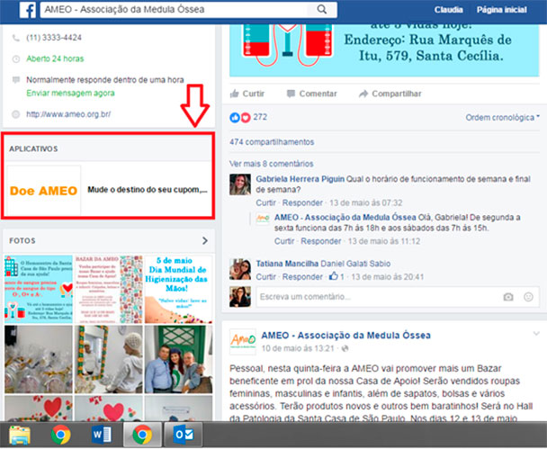This screenshot has width=547, height=449.
Task: Click the Aberto 24 horas text
Action: pyautogui.click(x=55, y=58)
